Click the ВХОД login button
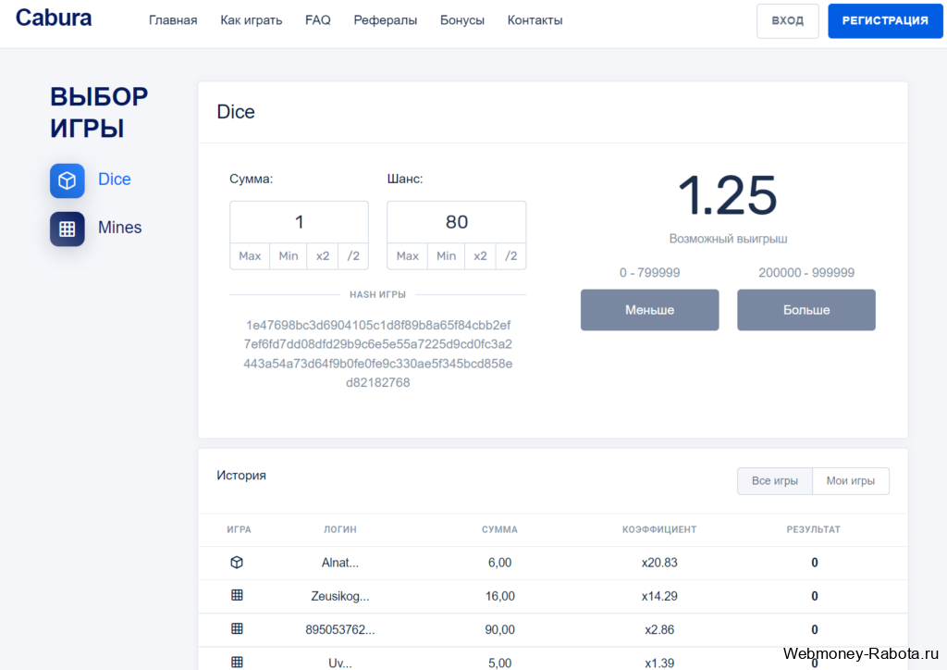The height and width of the screenshot is (670, 947). tap(788, 20)
